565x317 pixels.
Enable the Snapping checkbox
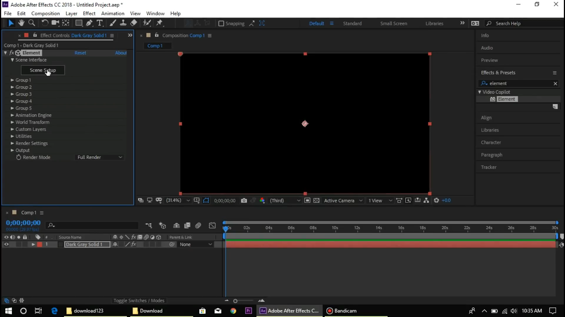pyautogui.click(x=221, y=24)
